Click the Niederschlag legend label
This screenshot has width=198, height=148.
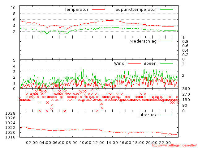[143, 41]
